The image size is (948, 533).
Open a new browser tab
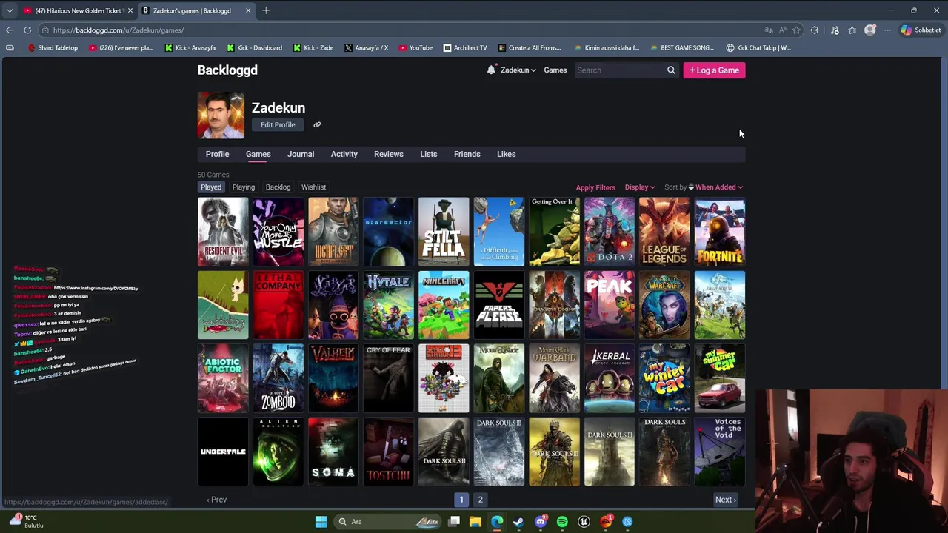pyautogui.click(x=266, y=10)
